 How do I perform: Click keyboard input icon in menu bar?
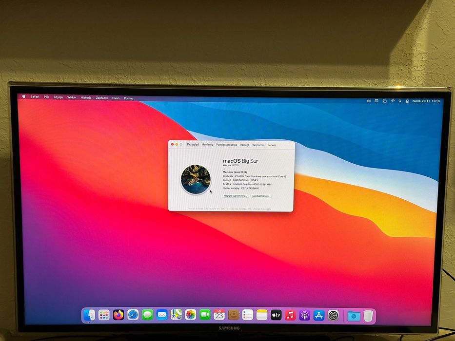[376, 101]
